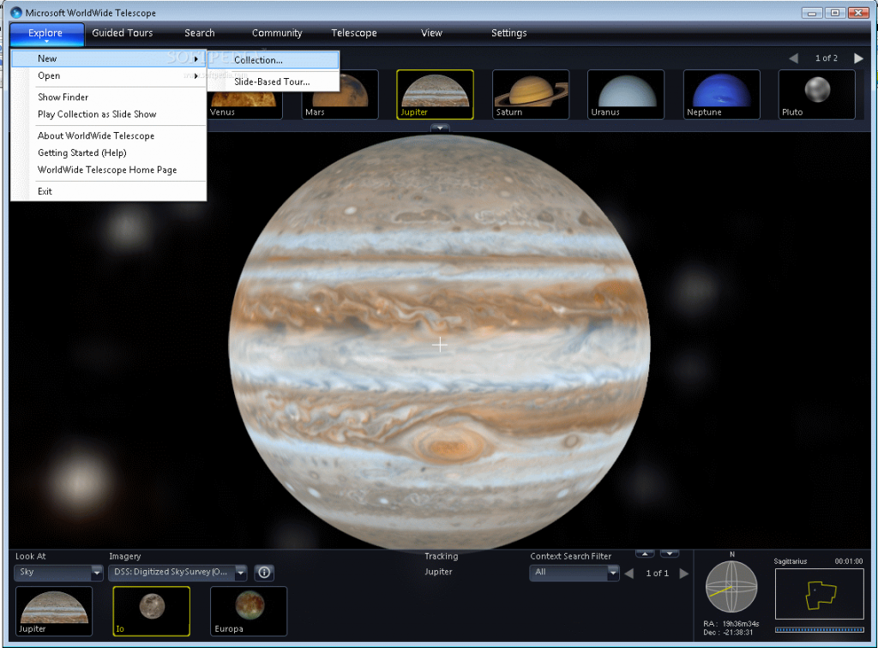
Task: Click the Dec -21:38:31 readout
Action: click(729, 633)
